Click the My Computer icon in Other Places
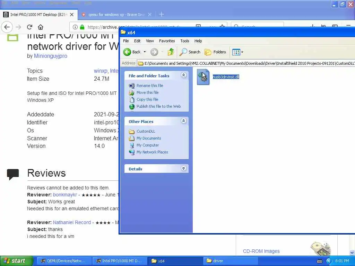 (x=131, y=145)
